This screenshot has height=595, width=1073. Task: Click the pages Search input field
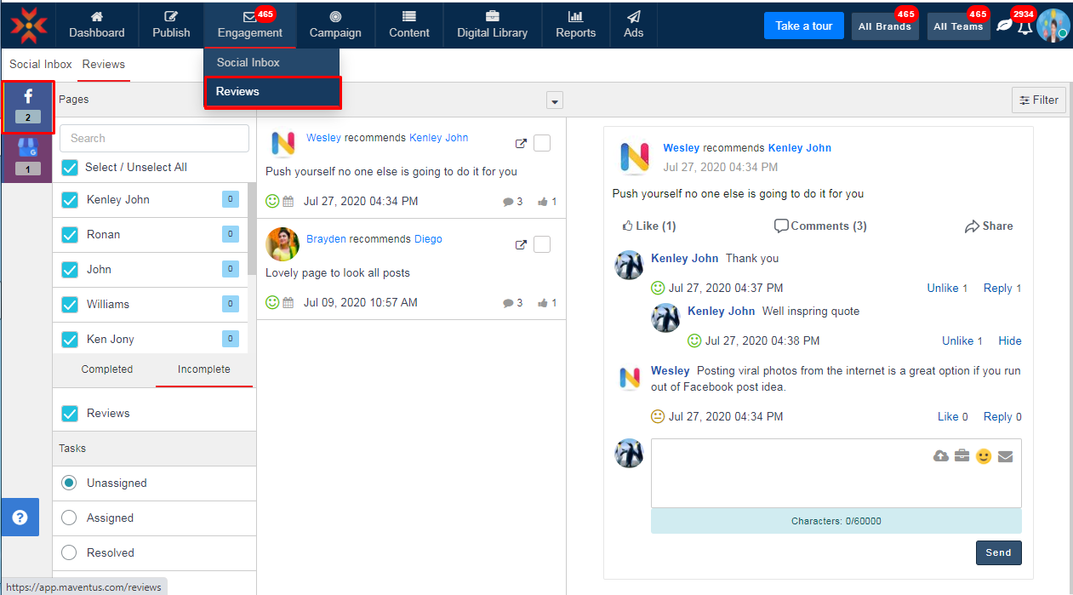[154, 138]
